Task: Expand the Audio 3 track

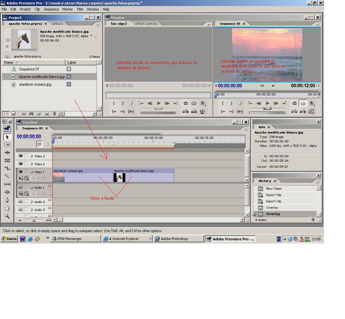Action: (x=32, y=210)
